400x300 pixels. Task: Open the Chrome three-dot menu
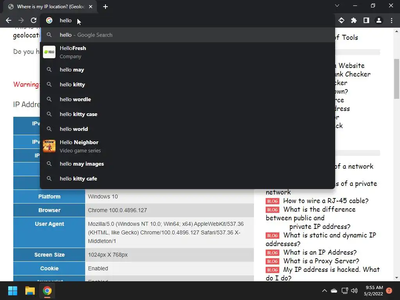[391, 20]
